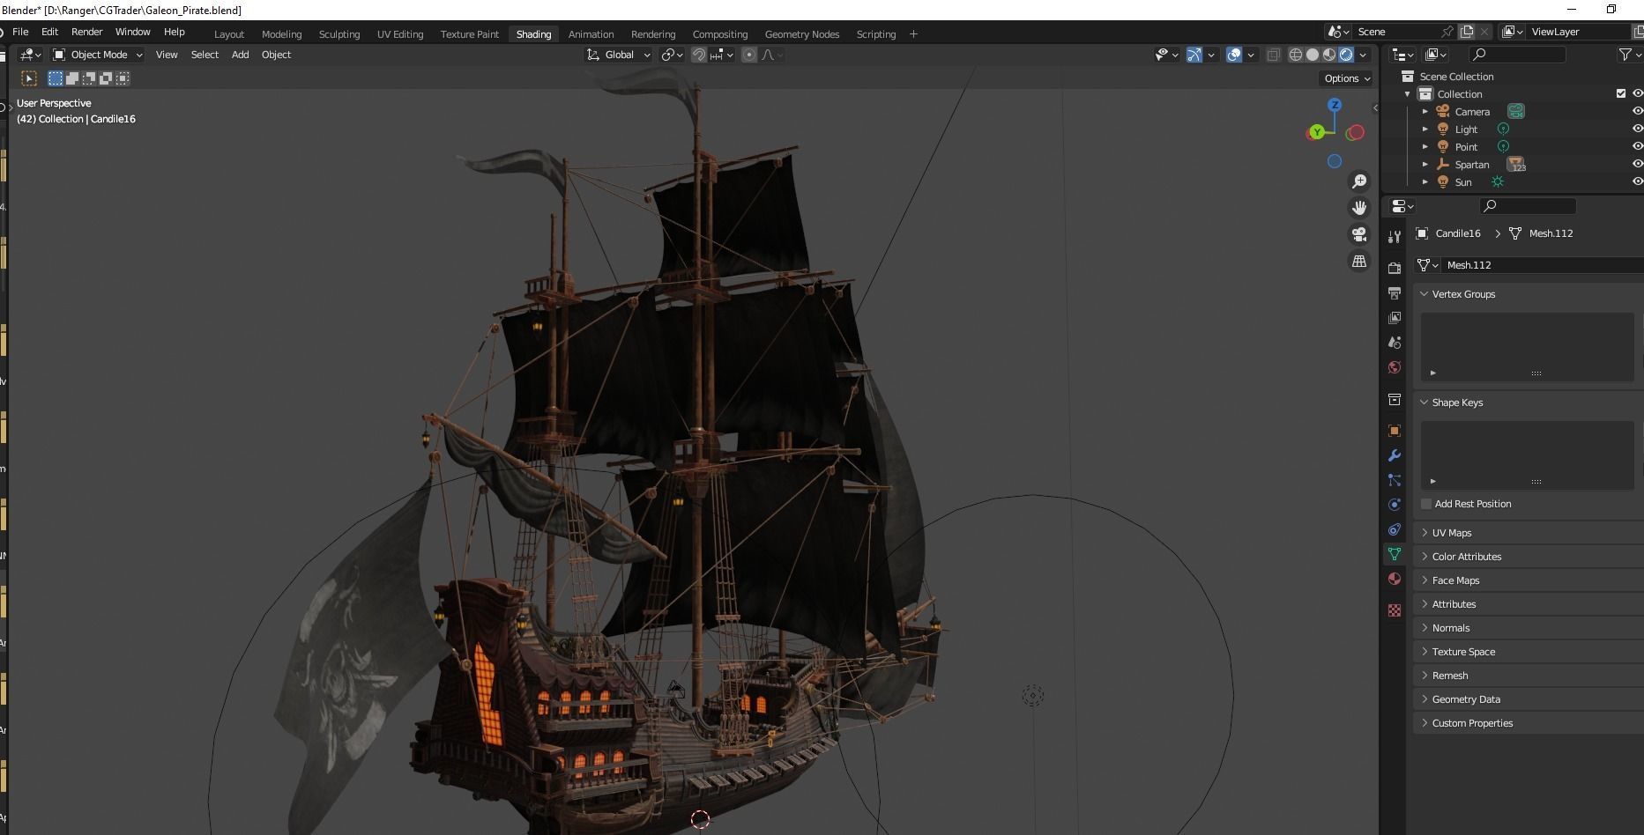Switch to solid viewport shading
1644x835 pixels.
pyautogui.click(x=1313, y=55)
